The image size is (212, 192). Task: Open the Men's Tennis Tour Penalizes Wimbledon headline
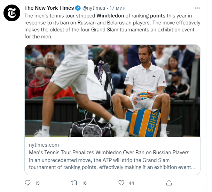109,153
